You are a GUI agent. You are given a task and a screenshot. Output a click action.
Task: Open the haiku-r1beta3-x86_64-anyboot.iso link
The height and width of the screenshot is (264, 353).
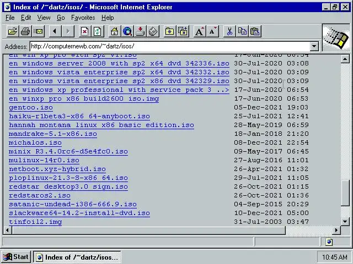pyautogui.click(x=79, y=116)
